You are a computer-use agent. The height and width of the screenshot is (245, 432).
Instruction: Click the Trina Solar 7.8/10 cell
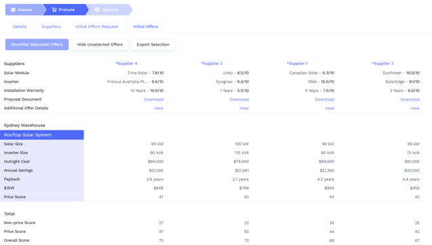pyautogui.click(x=145, y=73)
